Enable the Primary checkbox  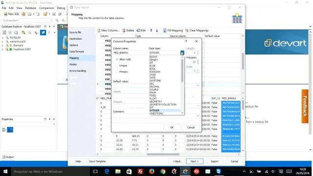point(117,72)
